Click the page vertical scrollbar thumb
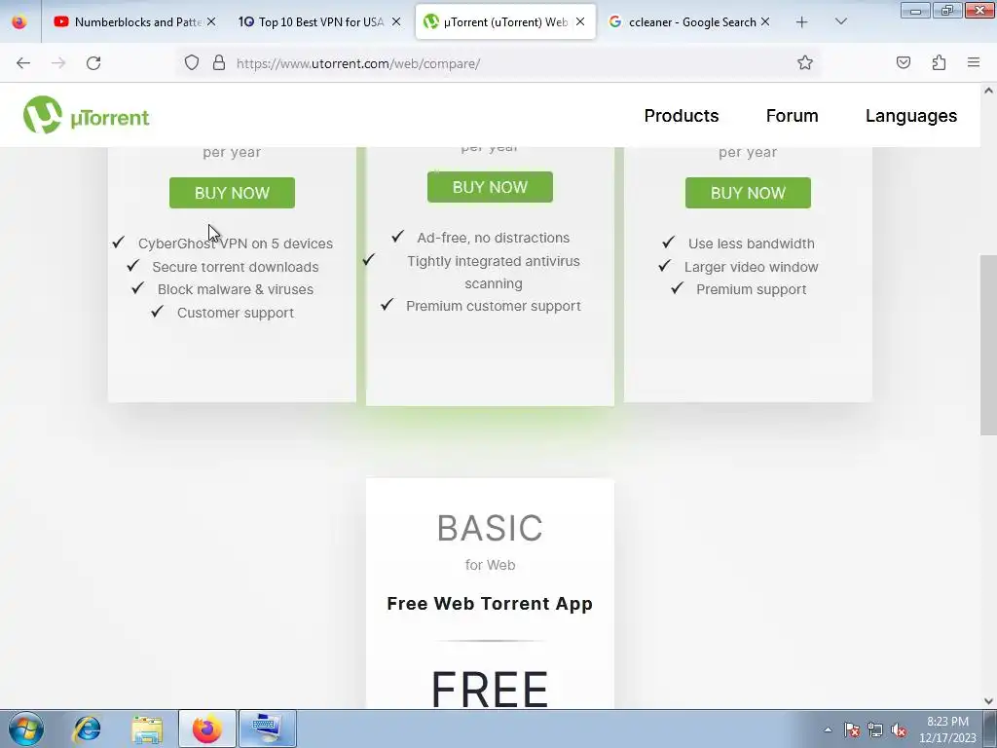This screenshot has height=748, width=997. (x=988, y=346)
